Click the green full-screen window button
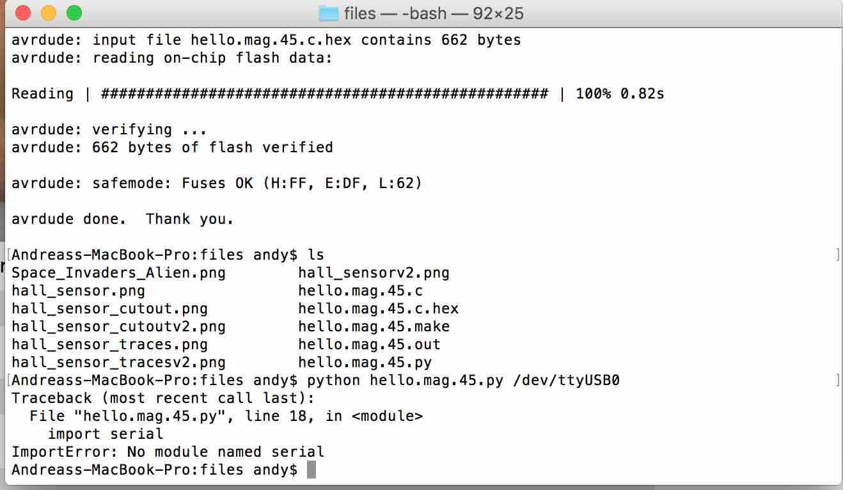Image resolution: width=843 pixels, height=490 pixels. click(74, 13)
